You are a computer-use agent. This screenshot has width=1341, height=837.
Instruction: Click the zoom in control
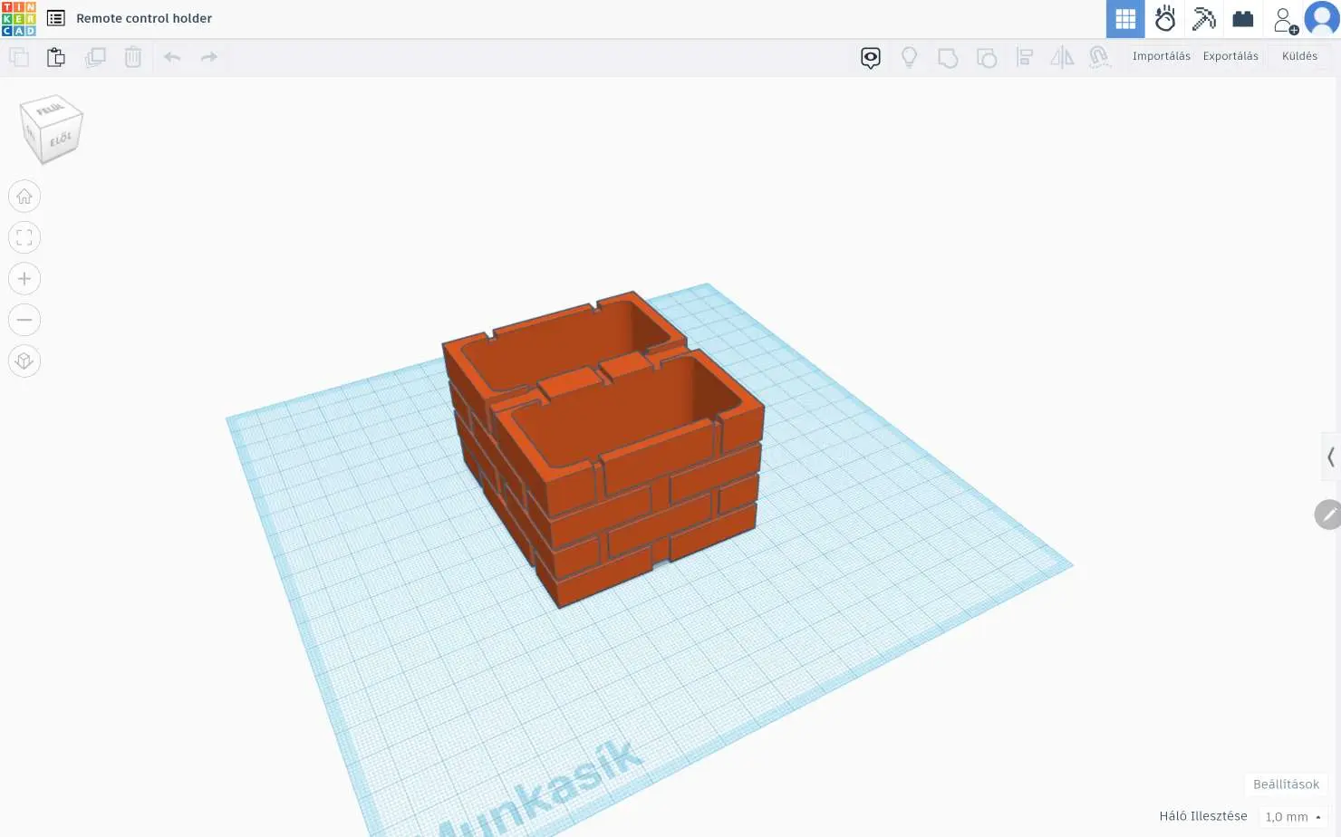point(24,278)
